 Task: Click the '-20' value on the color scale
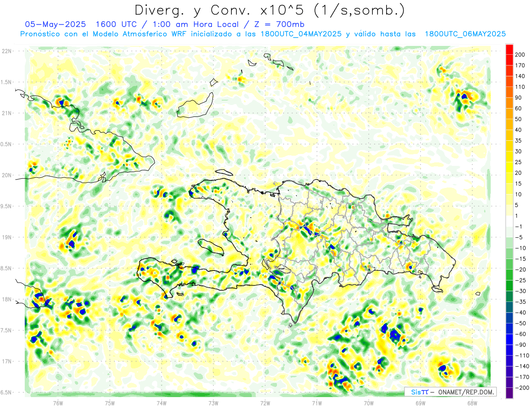[520, 270]
